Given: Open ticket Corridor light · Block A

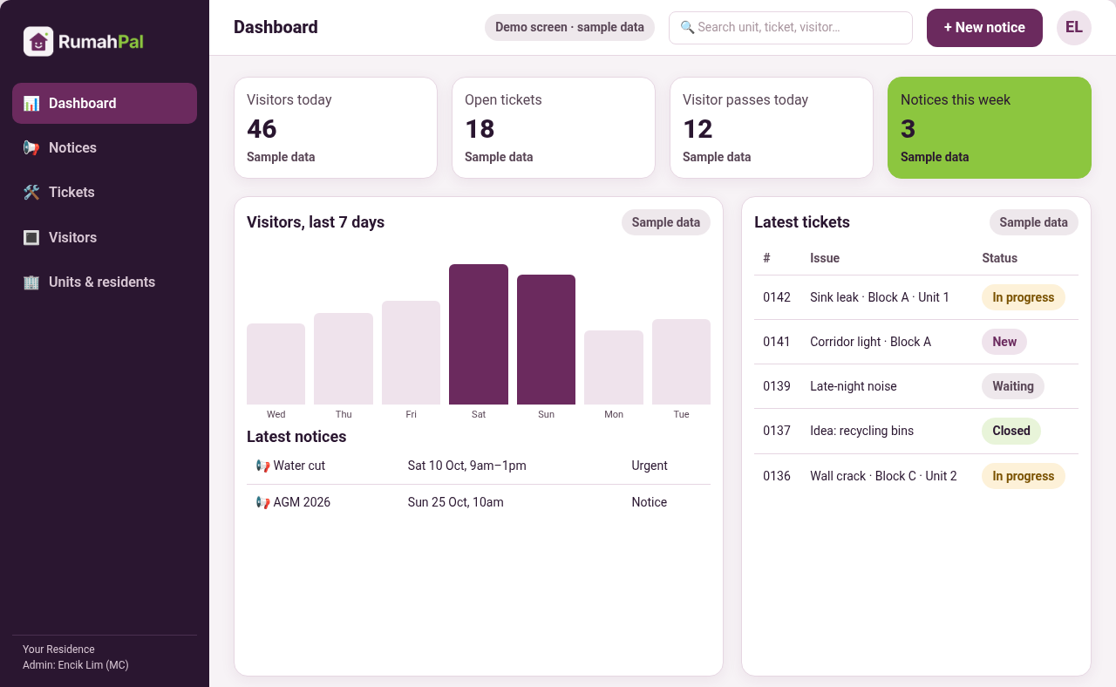Looking at the screenshot, I should click(x=916, y=342).
